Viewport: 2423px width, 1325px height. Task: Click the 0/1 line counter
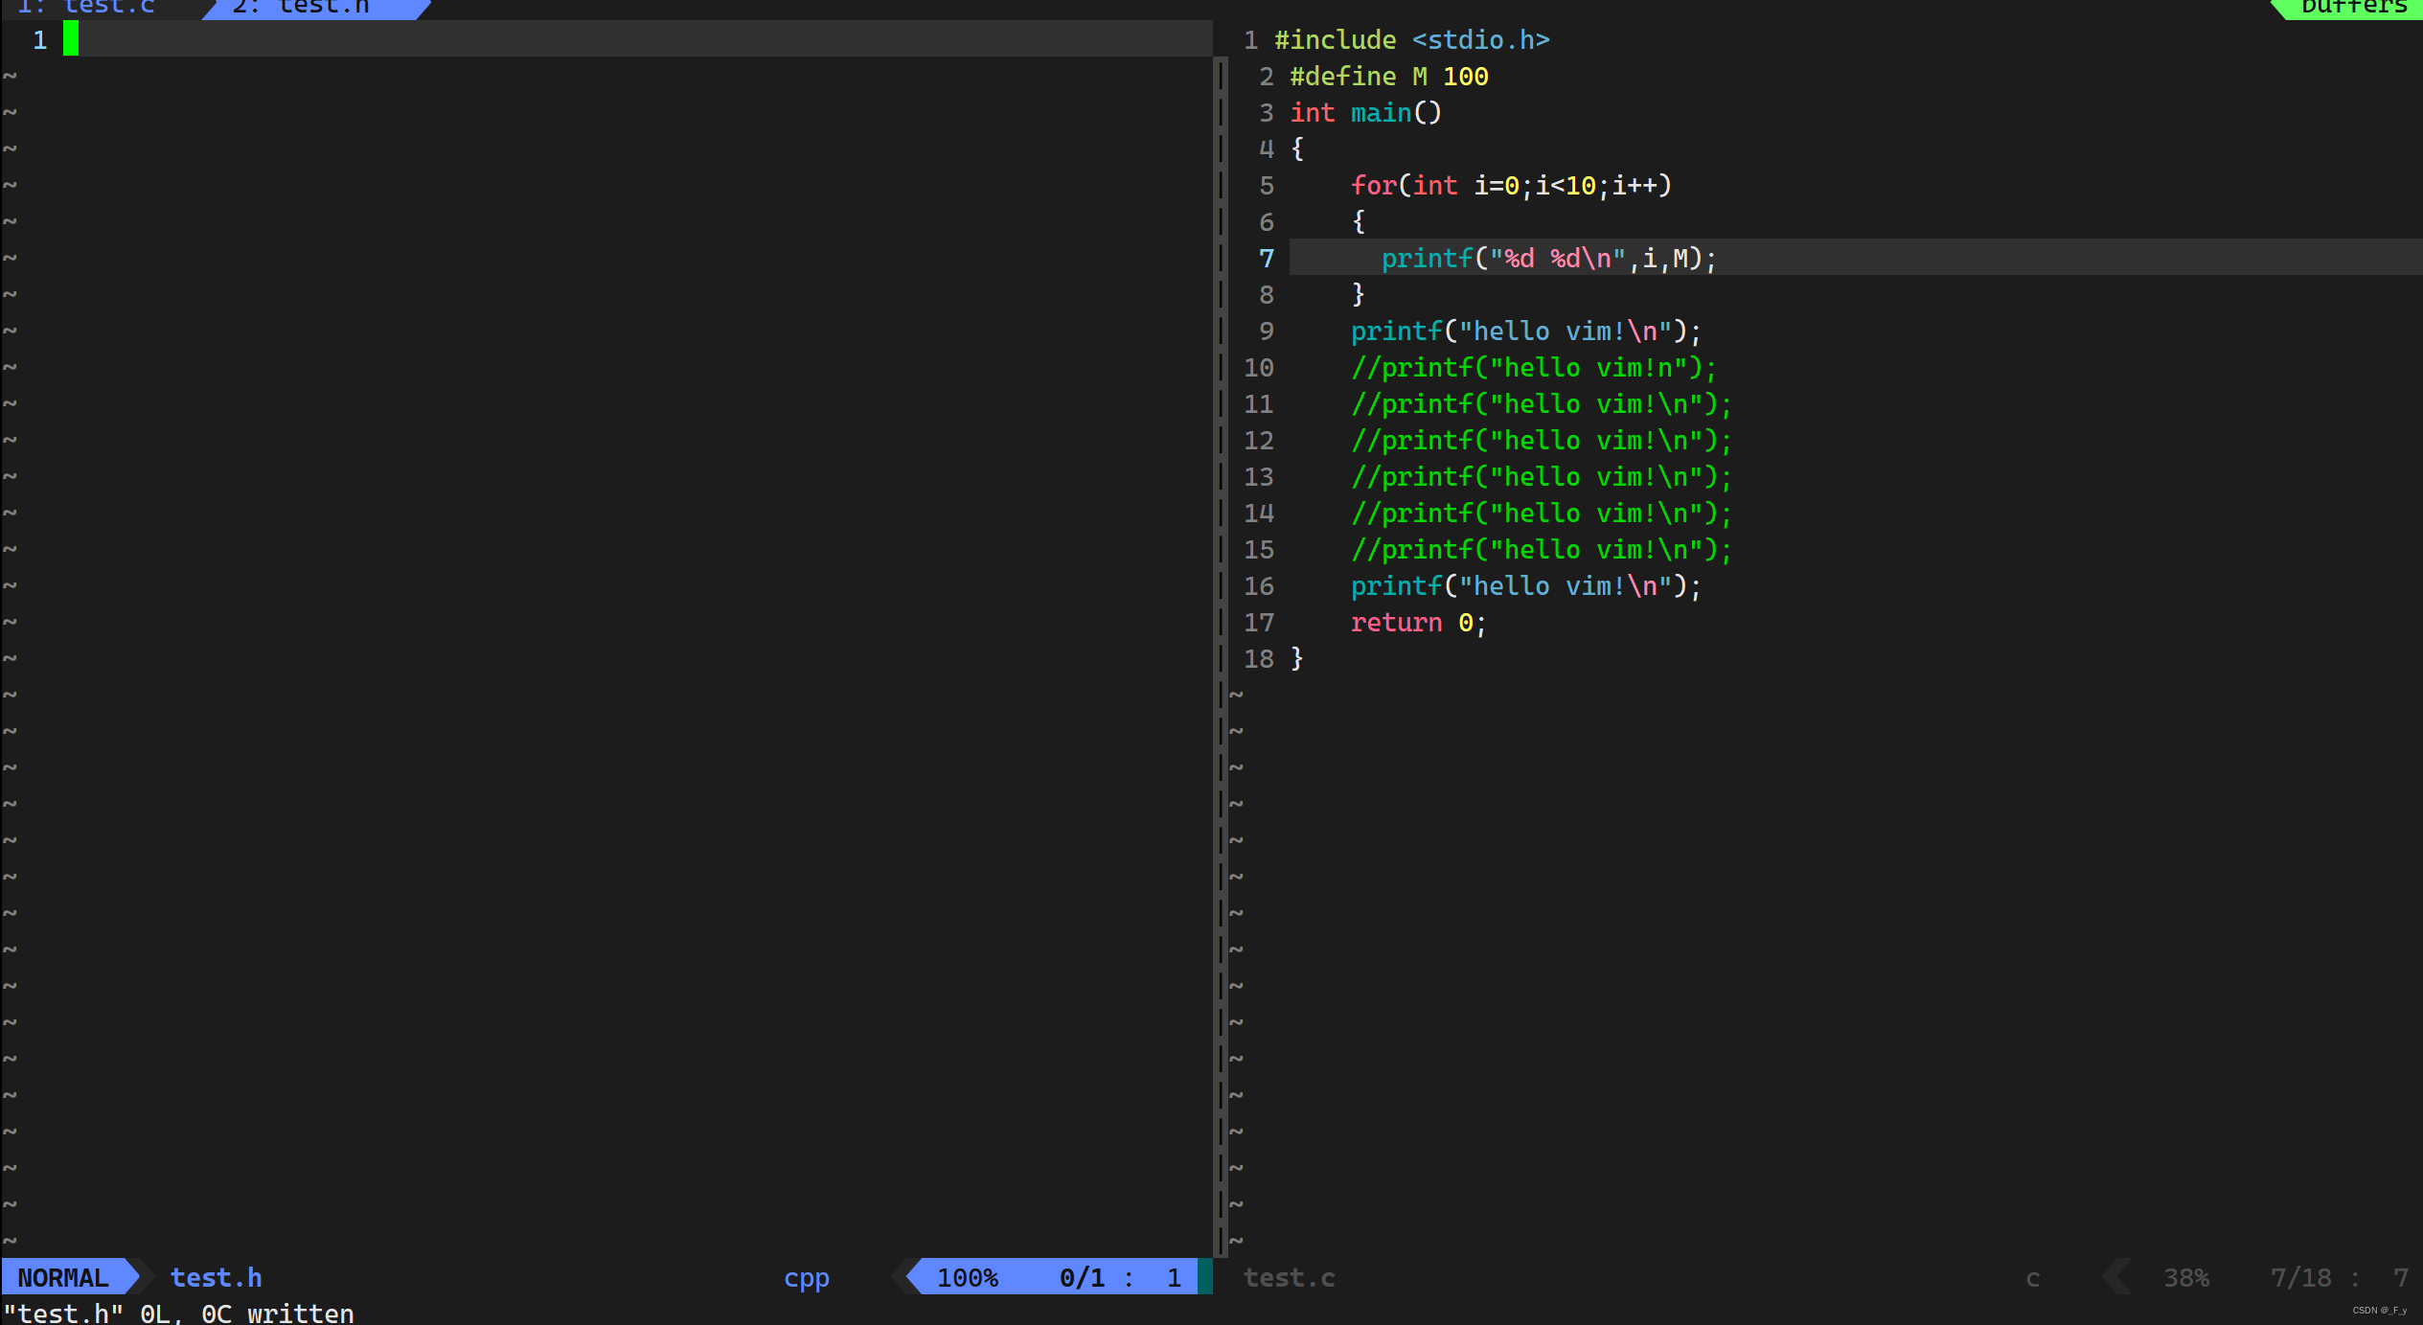pyautogui.click(x=1082, y=1277)
